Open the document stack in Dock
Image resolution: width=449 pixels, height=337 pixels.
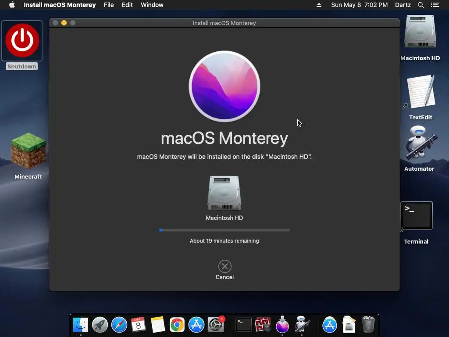tap(349, 325)
